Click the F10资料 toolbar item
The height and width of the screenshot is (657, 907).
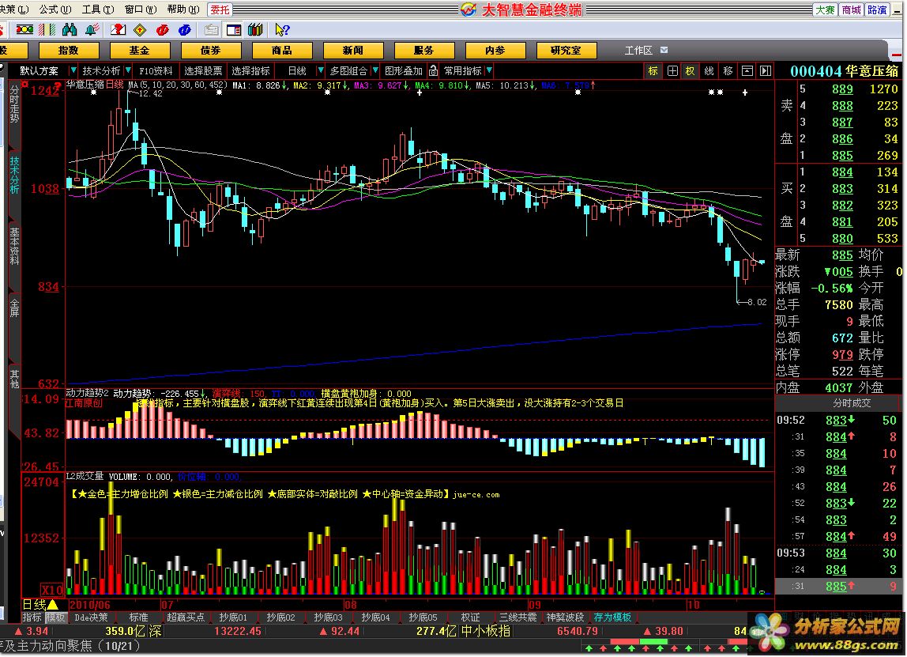(156, 70)
